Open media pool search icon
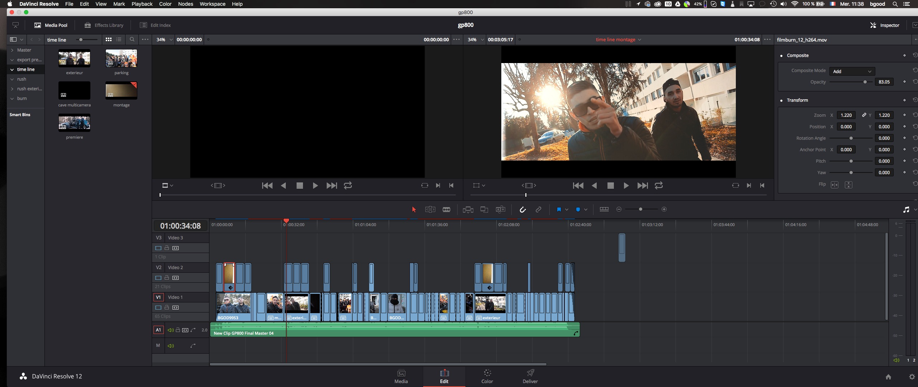918x387 pixels. click(132, 39)
